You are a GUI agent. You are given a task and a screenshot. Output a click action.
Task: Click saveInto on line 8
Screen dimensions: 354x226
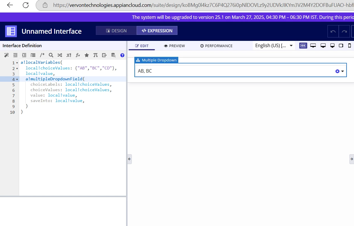tap(41, 101)
